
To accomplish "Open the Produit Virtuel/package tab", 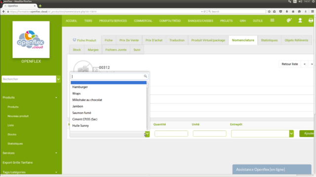I will [208, 40].
